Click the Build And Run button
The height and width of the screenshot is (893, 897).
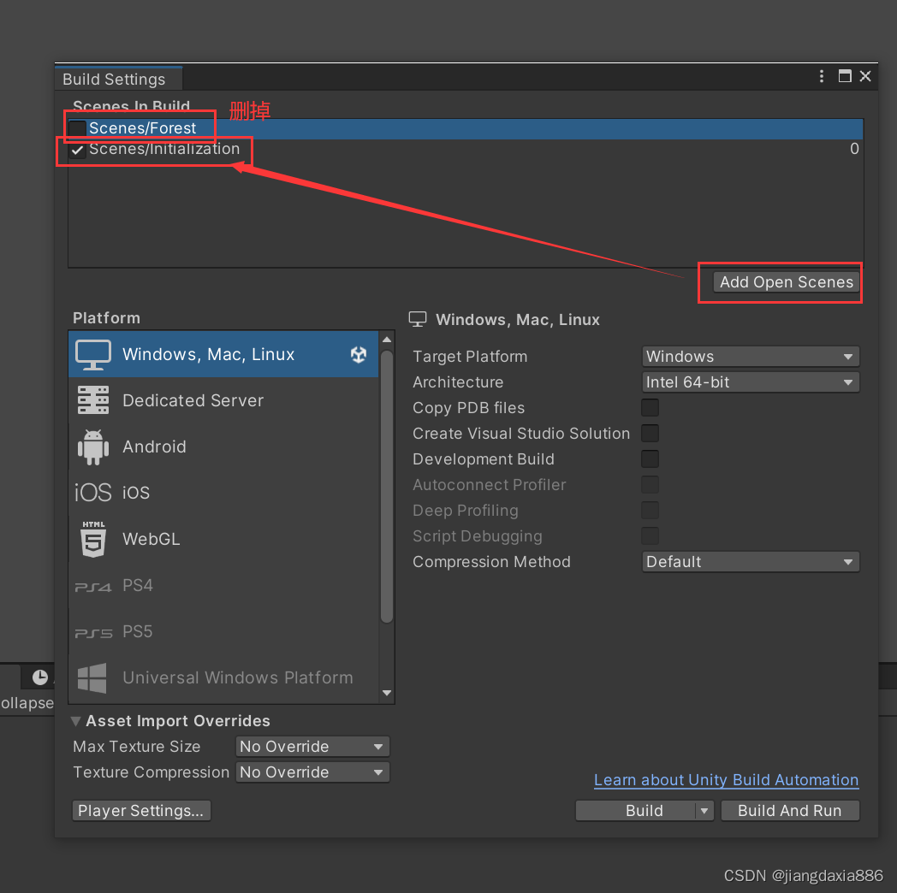click(x=789, y=811)
